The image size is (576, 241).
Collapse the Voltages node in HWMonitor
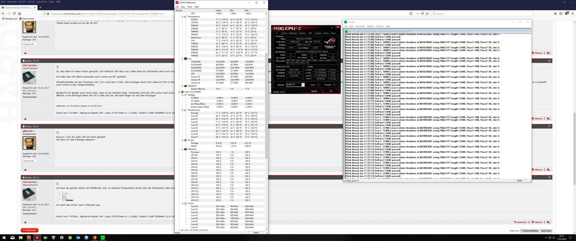click(182, 95)
